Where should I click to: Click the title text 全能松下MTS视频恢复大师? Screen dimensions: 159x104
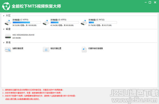click(36, 6)
